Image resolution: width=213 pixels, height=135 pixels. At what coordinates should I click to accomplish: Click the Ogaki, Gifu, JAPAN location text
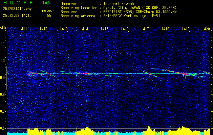click(140, 8)
